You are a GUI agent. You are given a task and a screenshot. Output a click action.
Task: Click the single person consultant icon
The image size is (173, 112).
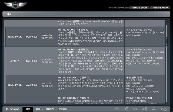(x=154, y=109)
